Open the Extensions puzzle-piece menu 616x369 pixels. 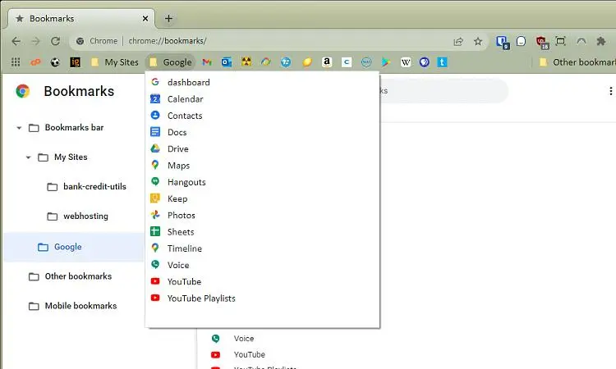601,41
